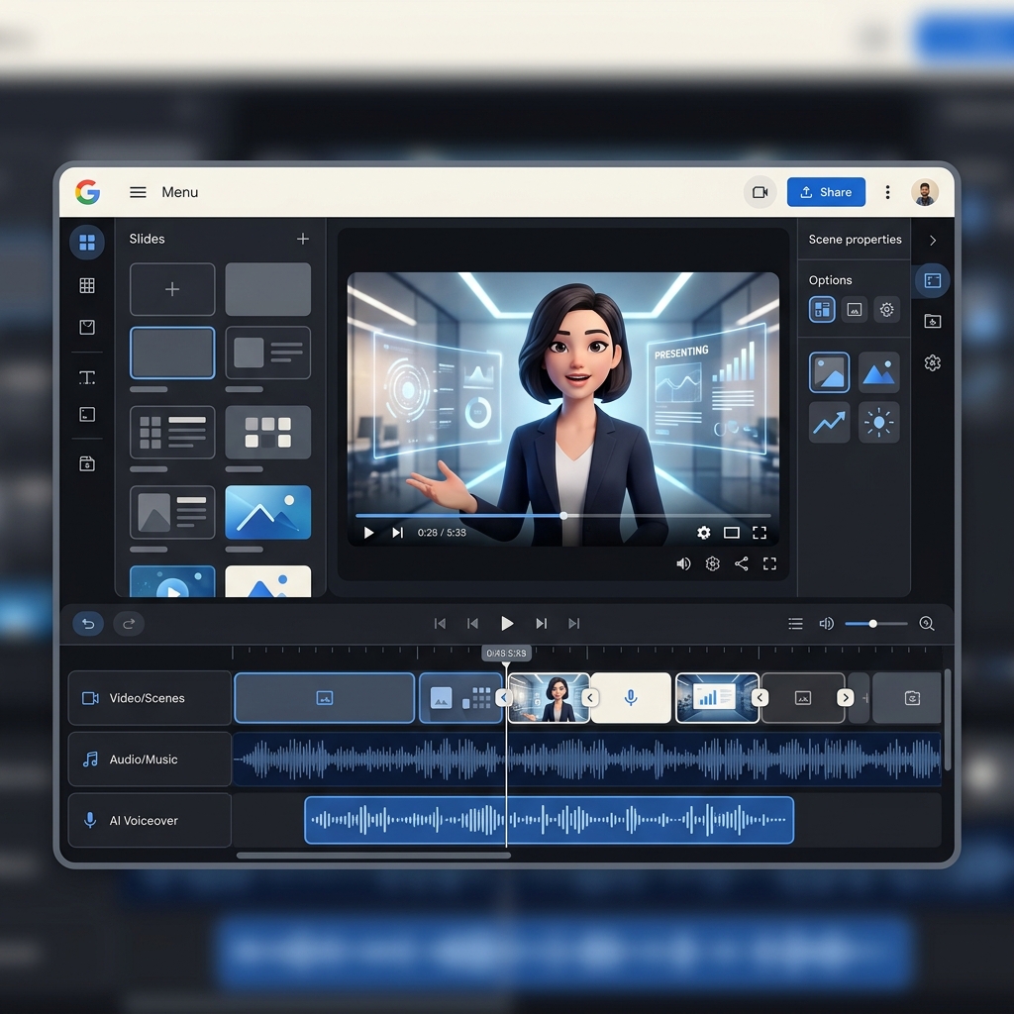Click the Menu label
Image resolution: width=1014 pixels, height=1014 pixels.
pyautogui.click(x=180, y=192)
